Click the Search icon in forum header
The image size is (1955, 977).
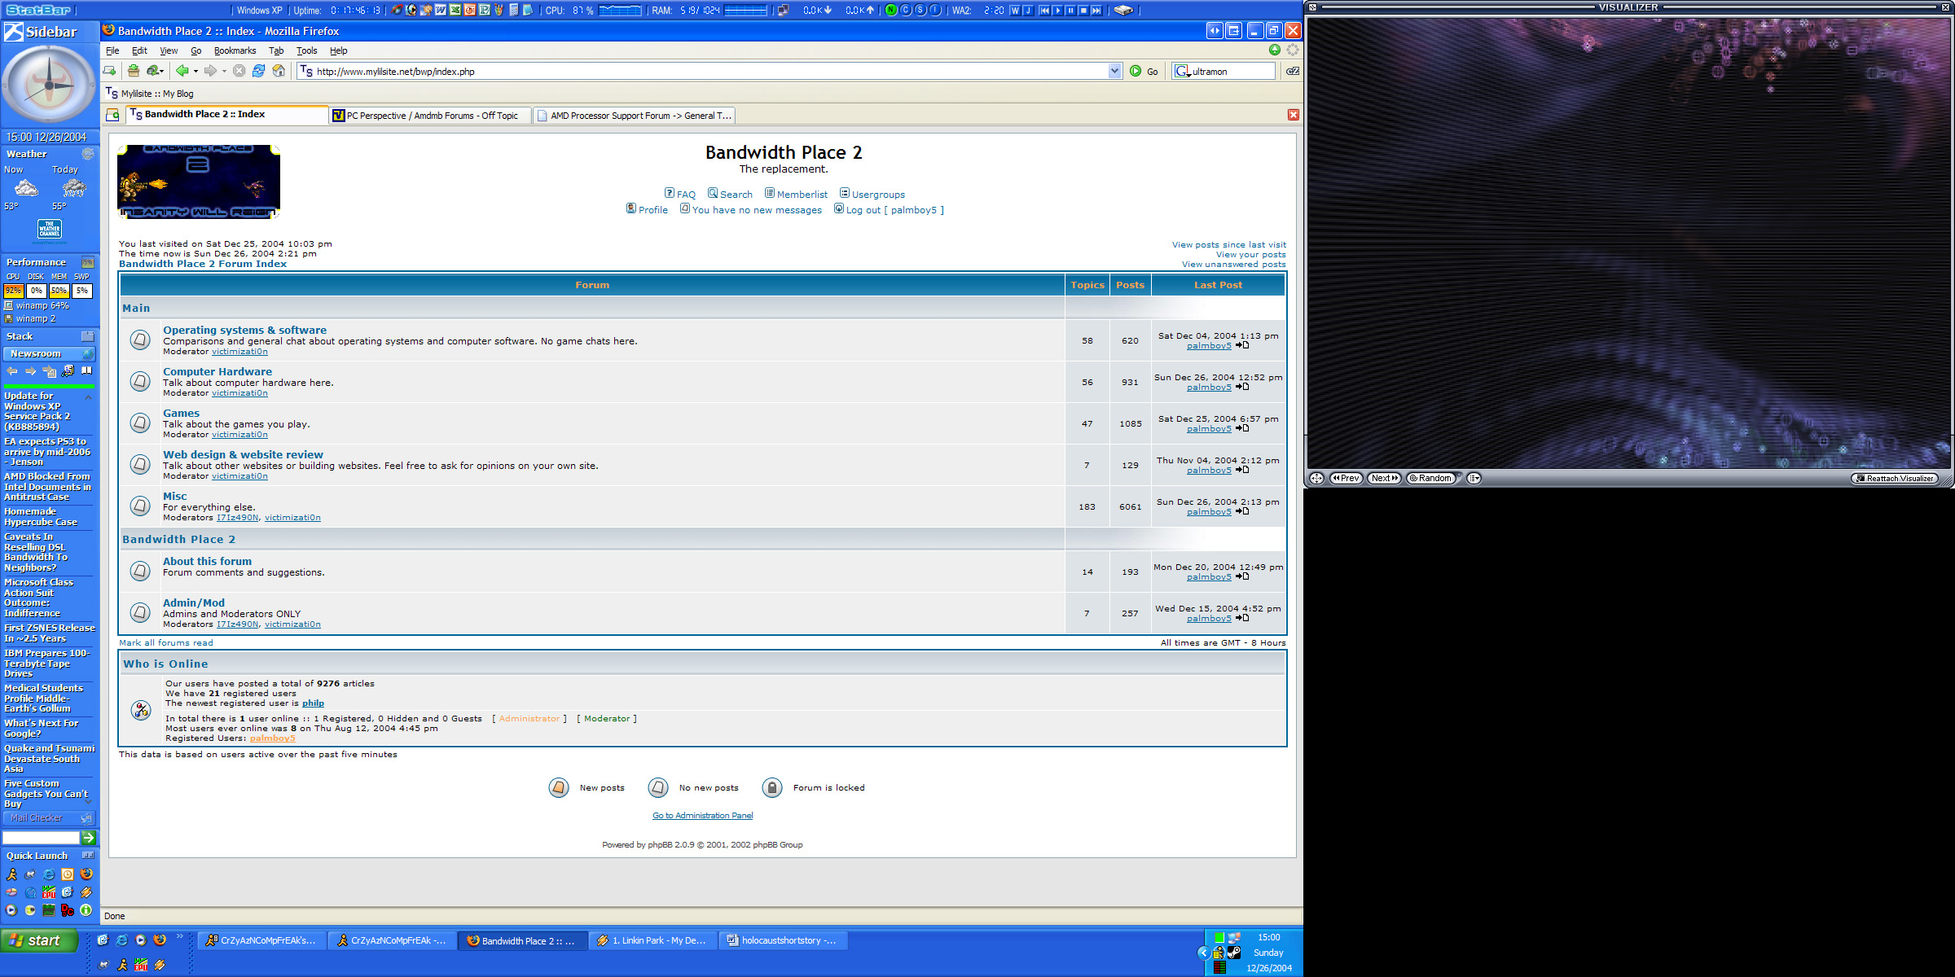tap(713, 193)
